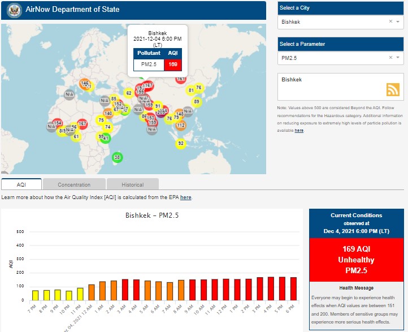
Task: Click the 6 PM bar in chart
Action: (x=293, y=288)
